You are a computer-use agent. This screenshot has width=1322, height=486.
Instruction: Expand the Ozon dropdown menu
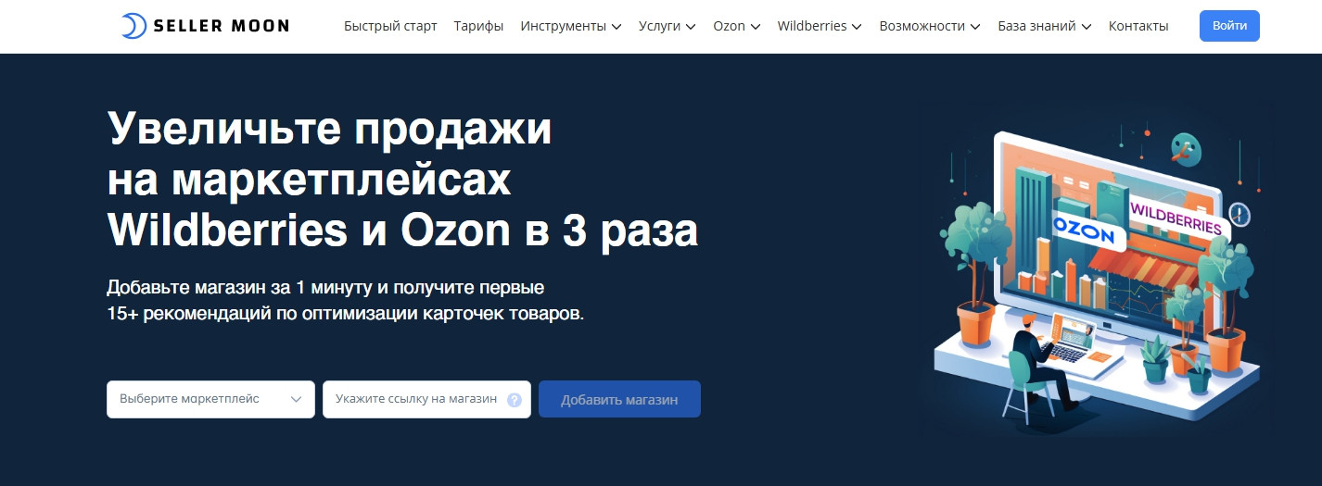(x=737, y=26)
